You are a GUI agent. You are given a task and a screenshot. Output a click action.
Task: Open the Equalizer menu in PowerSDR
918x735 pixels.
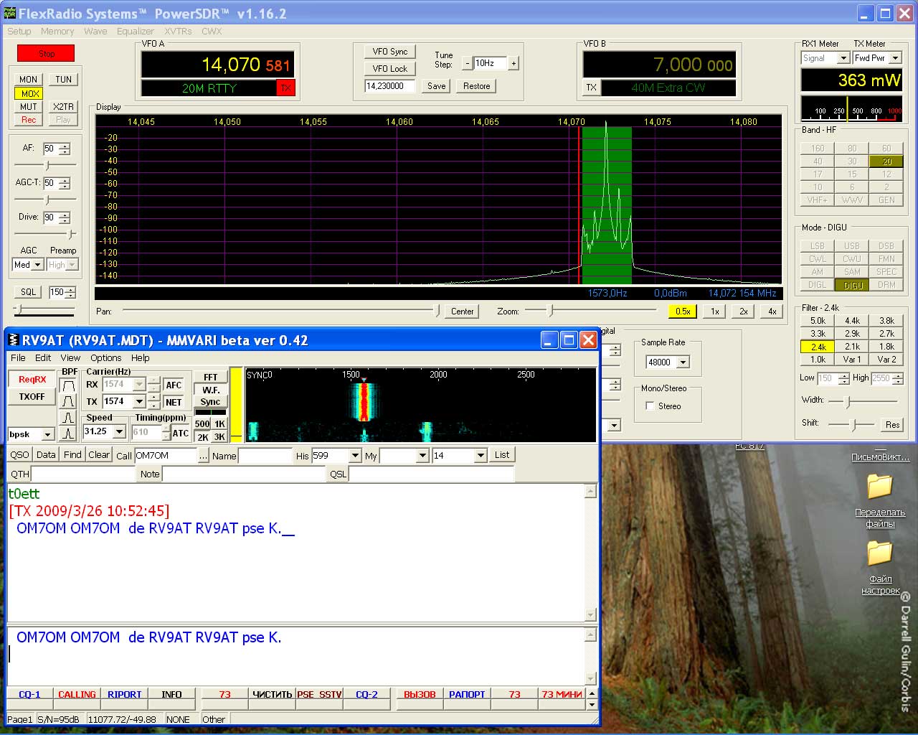(x=135, y=32)
